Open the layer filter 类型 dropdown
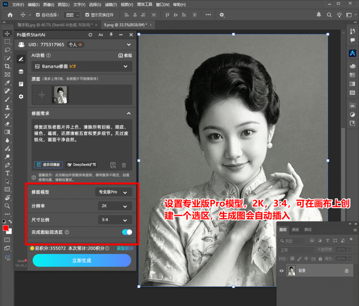The image size is (359, 306). click(x=292, y=241)
